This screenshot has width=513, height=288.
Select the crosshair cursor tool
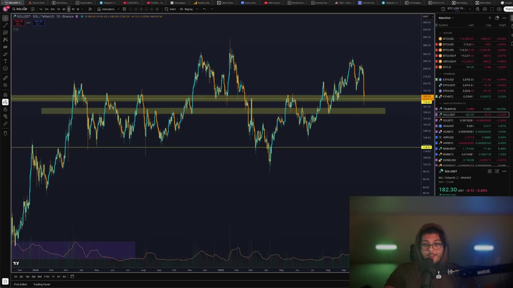(5, 18)
